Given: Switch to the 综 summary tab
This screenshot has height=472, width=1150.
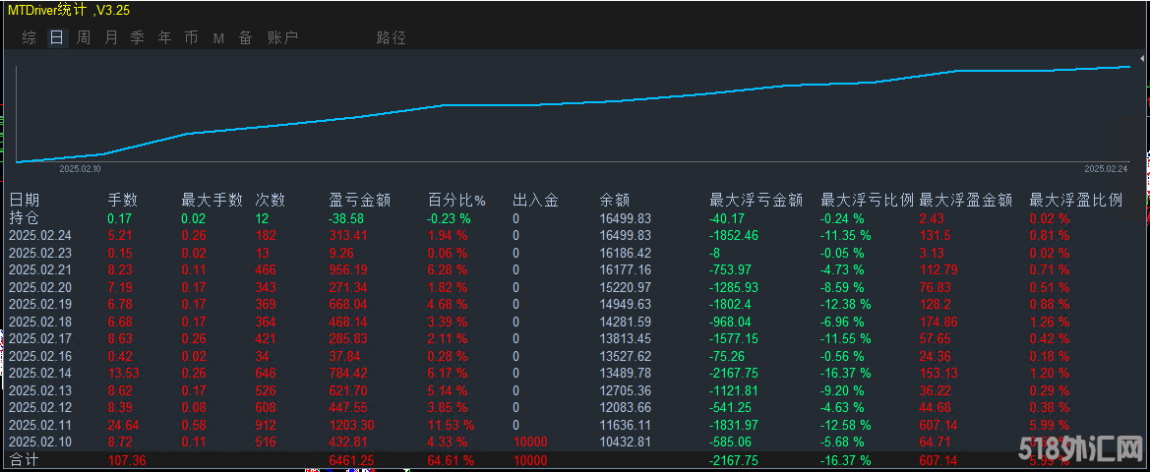Looking at the screenshot, I should tap(30, 38).
